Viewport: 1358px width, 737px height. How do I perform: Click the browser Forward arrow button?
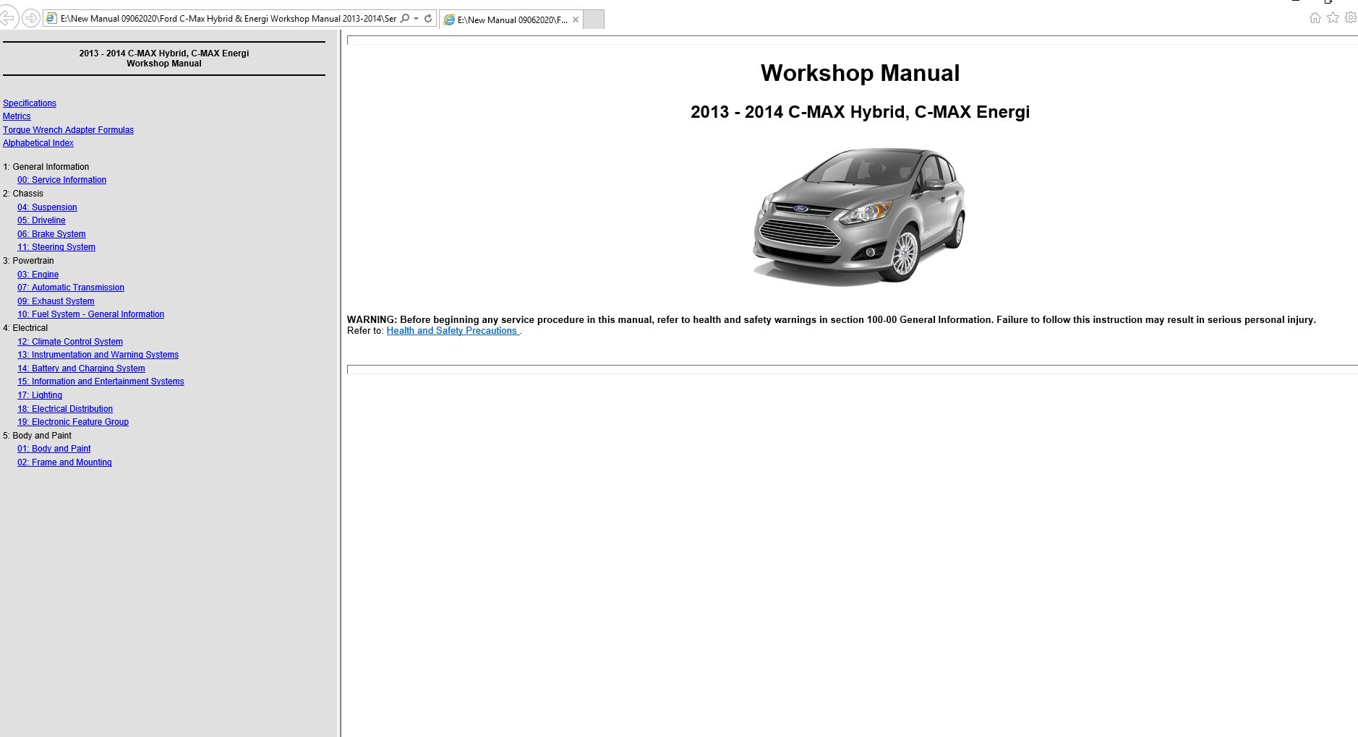(x=31, y=18)
